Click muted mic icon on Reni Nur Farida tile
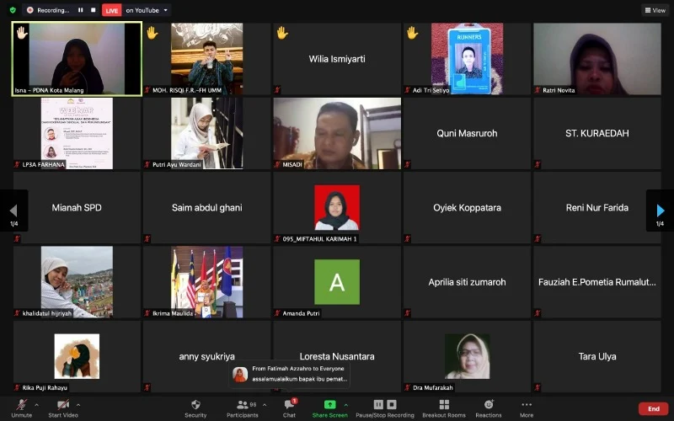The width and height of the screenshot is (674, 421). click(x=538, y=238)
